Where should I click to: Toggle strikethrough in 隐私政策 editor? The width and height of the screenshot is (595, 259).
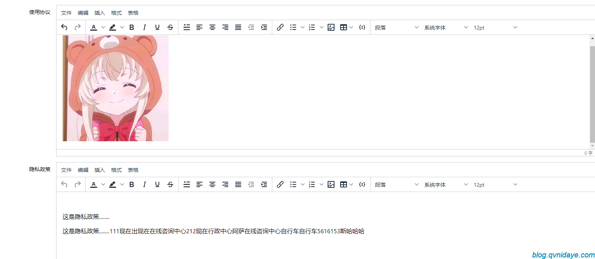(x=170, y=184)
